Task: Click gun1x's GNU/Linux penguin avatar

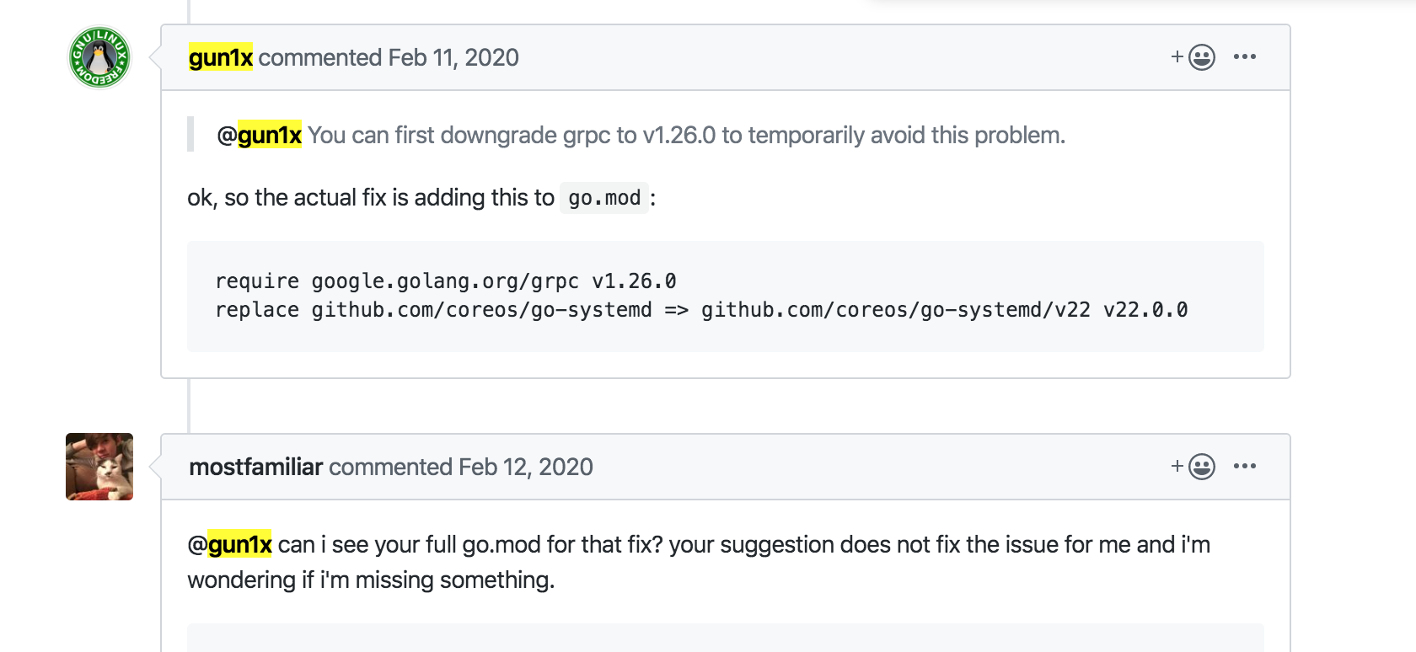Action: 98,56
